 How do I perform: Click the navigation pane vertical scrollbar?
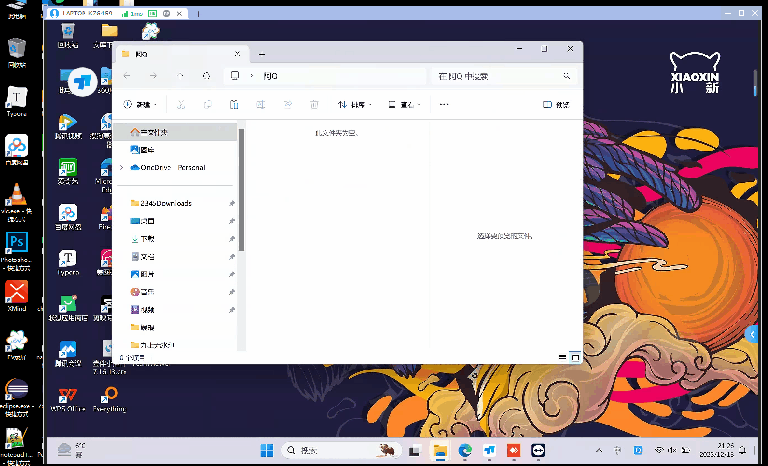(x=241, y=190)
